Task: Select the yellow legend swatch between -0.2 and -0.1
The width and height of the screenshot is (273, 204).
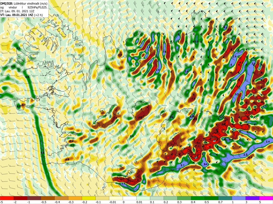Action: pyautogui.click(x=89, y=198)
